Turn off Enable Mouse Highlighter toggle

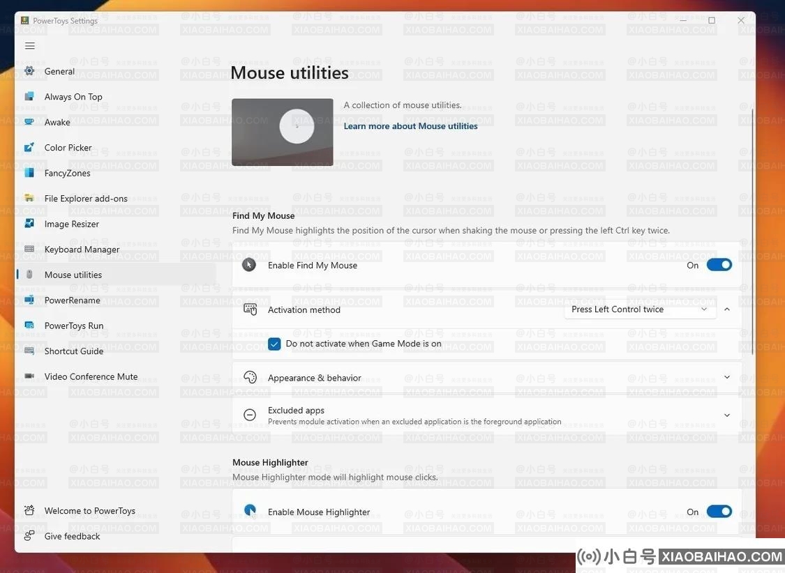[719, 512]
